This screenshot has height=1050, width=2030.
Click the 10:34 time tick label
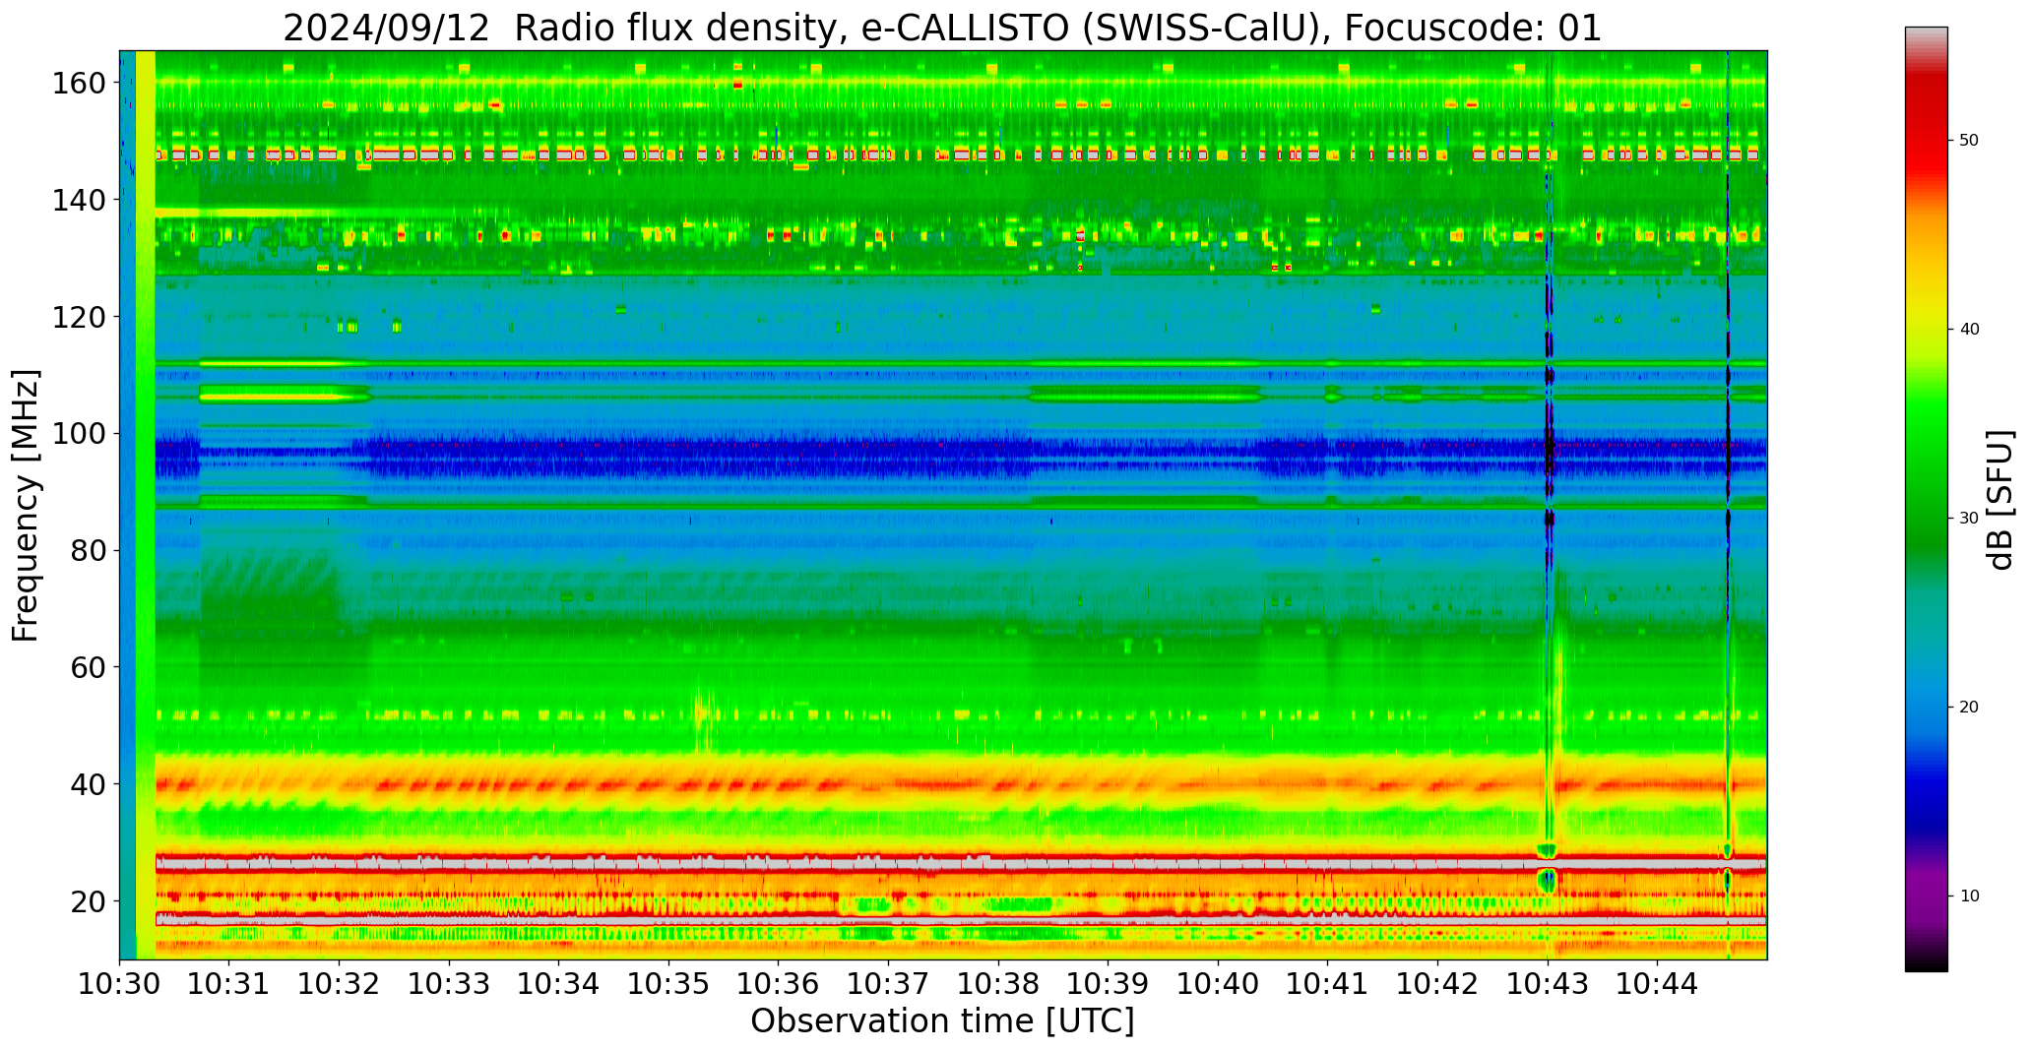point(559,983)
